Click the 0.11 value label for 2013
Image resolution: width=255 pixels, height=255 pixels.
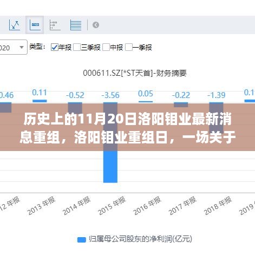tap(40, 93)
